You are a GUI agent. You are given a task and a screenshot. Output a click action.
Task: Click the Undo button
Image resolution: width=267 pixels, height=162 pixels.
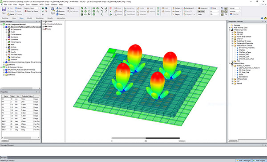[x=18, y=8]
